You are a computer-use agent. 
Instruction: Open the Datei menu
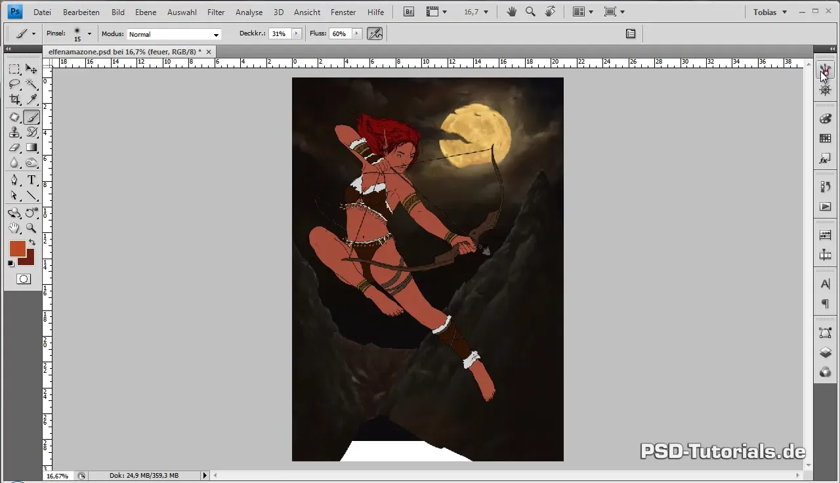[42, 12]
